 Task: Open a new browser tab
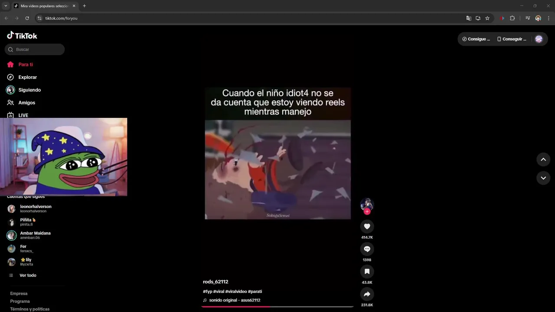pyautogui.click(x=84, y=6)
